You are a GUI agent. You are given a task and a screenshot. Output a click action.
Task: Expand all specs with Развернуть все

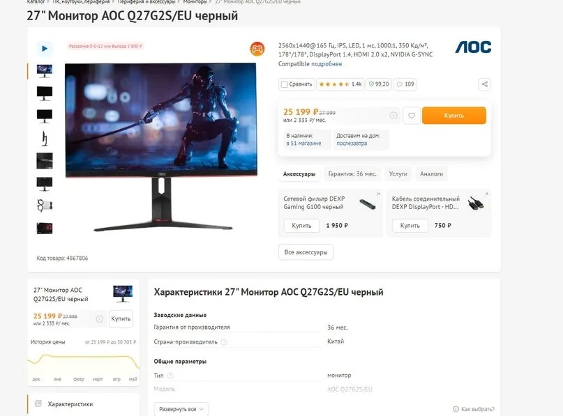click(x=181, y=409)
